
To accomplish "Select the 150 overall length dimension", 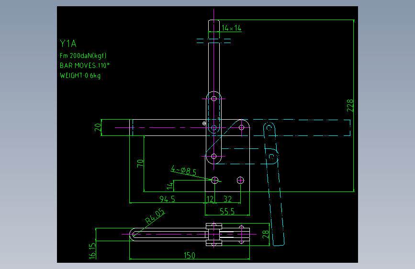I will pyautogui.click(x=190, y=256).
